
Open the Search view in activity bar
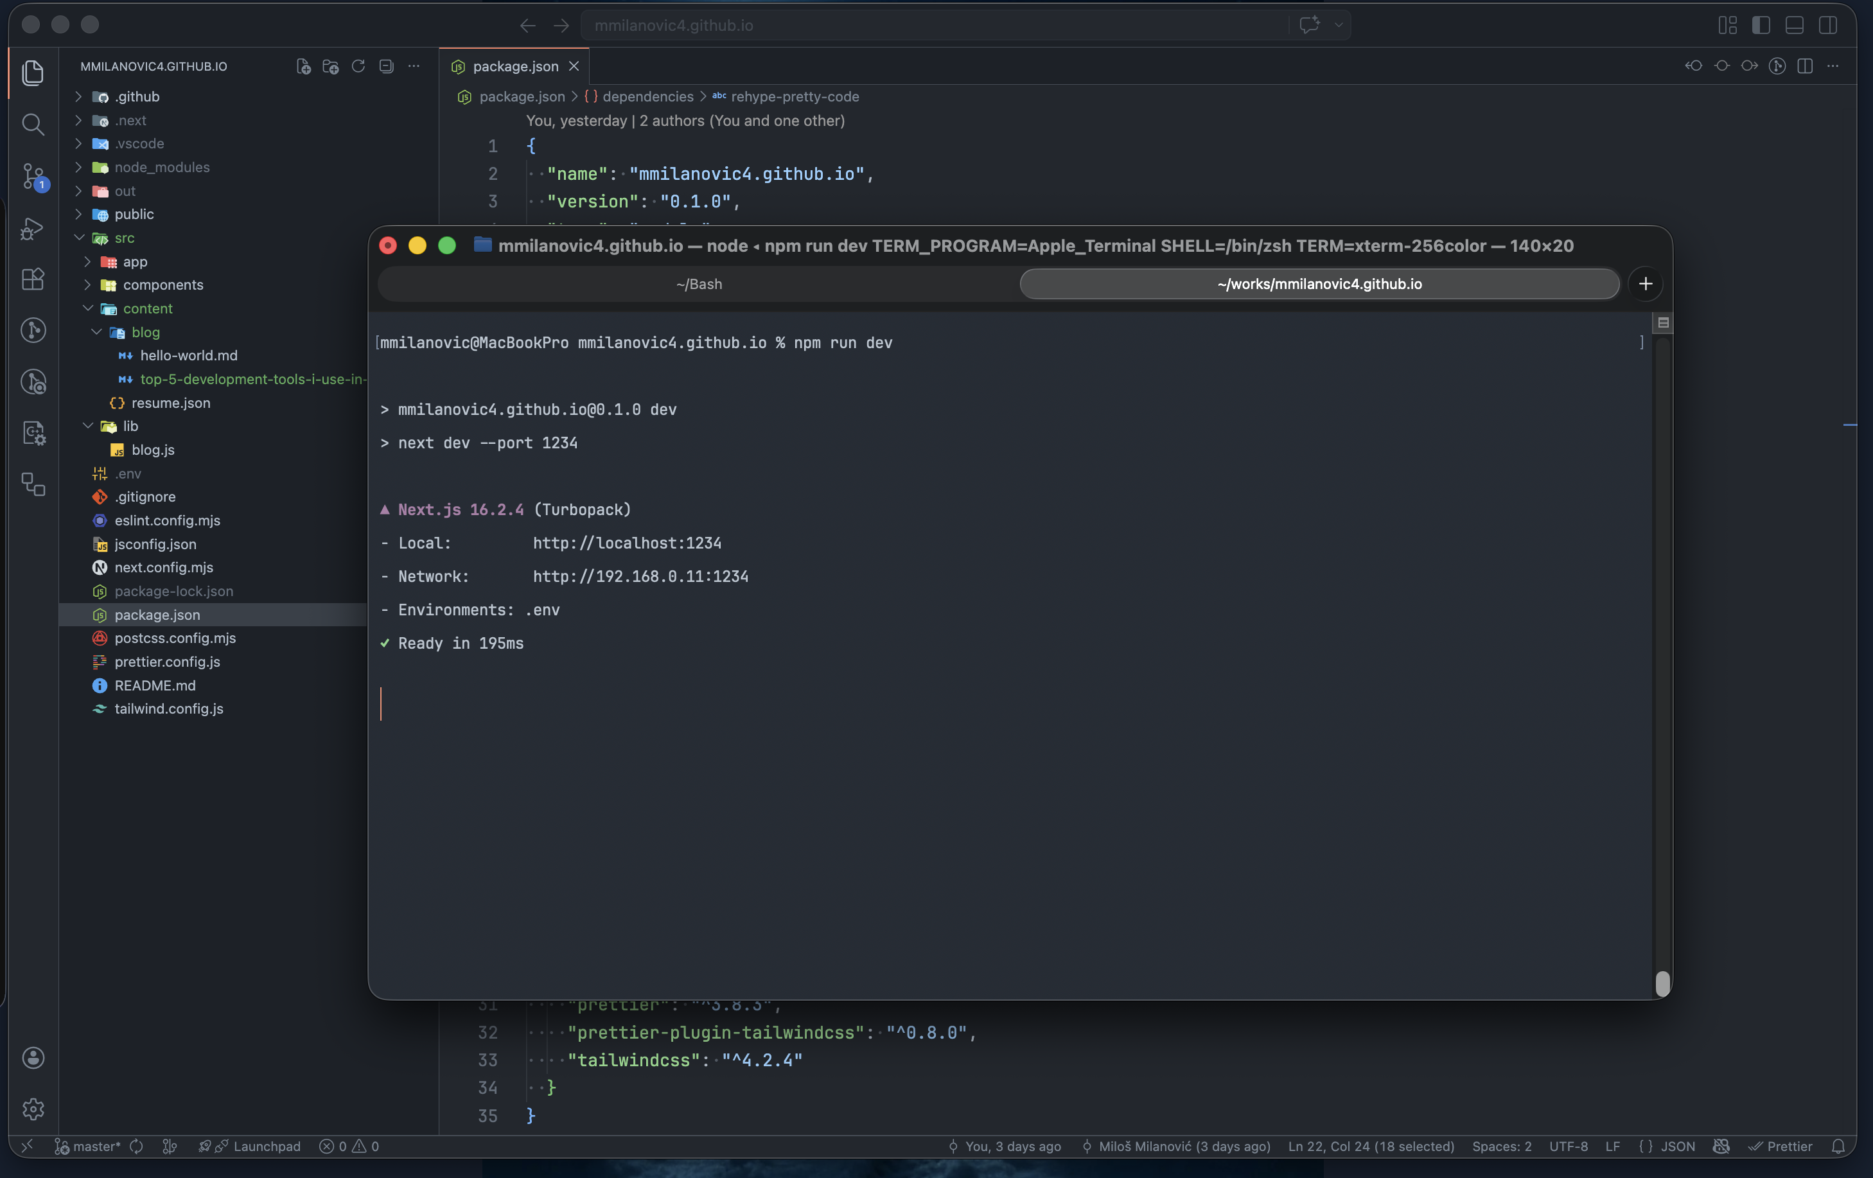coord(33,125)
